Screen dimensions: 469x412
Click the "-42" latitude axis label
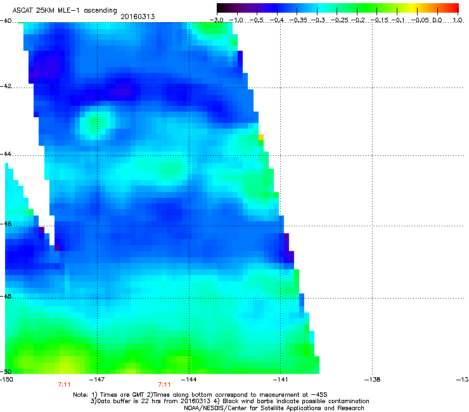[x=6, y=86]
